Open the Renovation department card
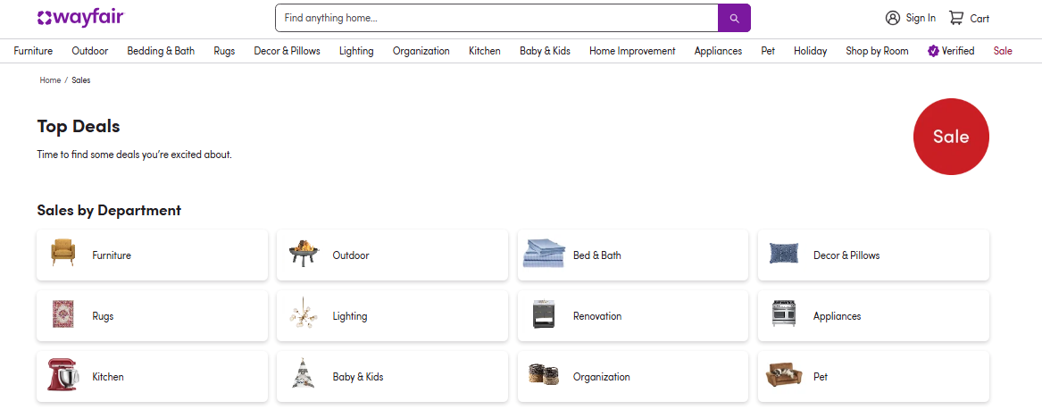The height and width of the screenshot is (418, 1042). tap(633, 316)
